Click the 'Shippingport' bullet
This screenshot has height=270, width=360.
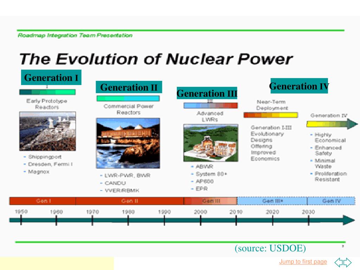pos(43,157)
